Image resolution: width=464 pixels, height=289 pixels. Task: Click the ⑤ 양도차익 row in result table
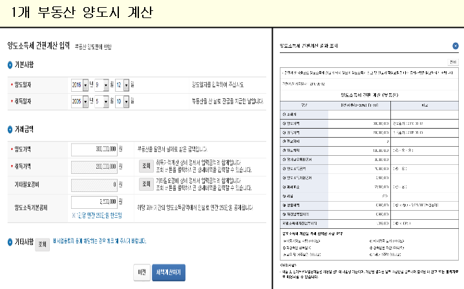pos(369,151)
